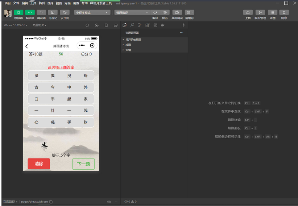This screenshot has height=206, width=298.
Task: Open real device debugging bug icon
Action: (x=177, y=12)
